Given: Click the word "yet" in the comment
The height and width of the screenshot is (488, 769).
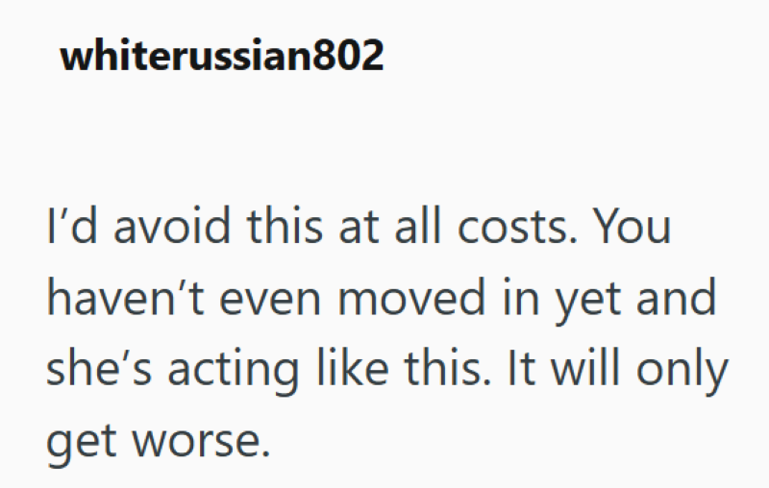Looking at the screenshot, I should tap(588, 301).
